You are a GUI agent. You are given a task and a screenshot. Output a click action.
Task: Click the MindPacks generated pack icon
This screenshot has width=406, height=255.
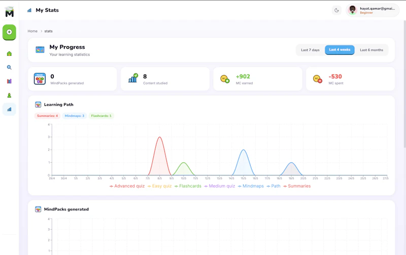pyautogui.click(x=40, y=79)
